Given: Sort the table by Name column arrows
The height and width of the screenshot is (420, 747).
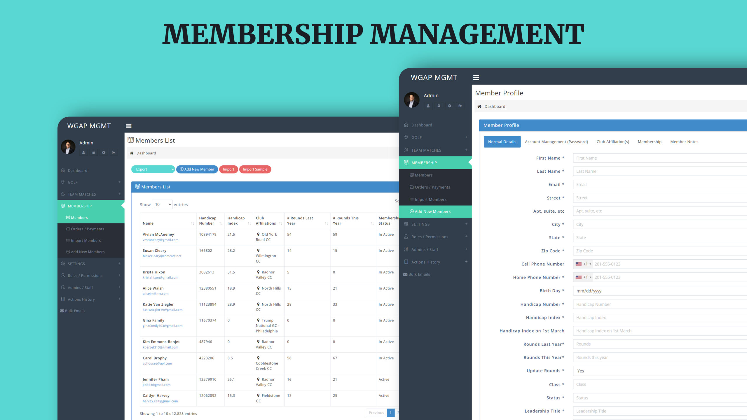Looking at the screenshot, I should pyautogui.click(x=192, y=223).
